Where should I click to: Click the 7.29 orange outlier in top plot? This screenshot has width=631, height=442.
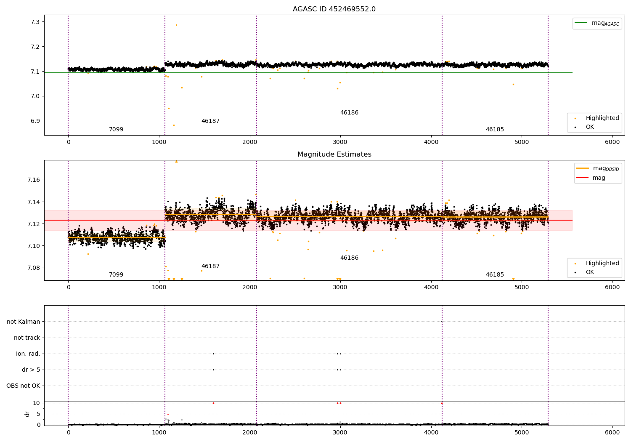tap(176, 25)
